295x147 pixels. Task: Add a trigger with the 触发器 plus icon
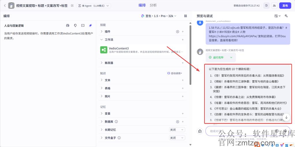[183, 63]
